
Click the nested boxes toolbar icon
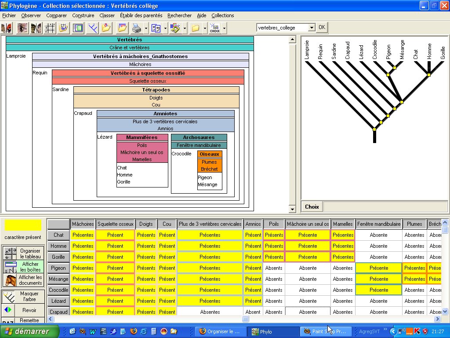[x=78, y=28]
